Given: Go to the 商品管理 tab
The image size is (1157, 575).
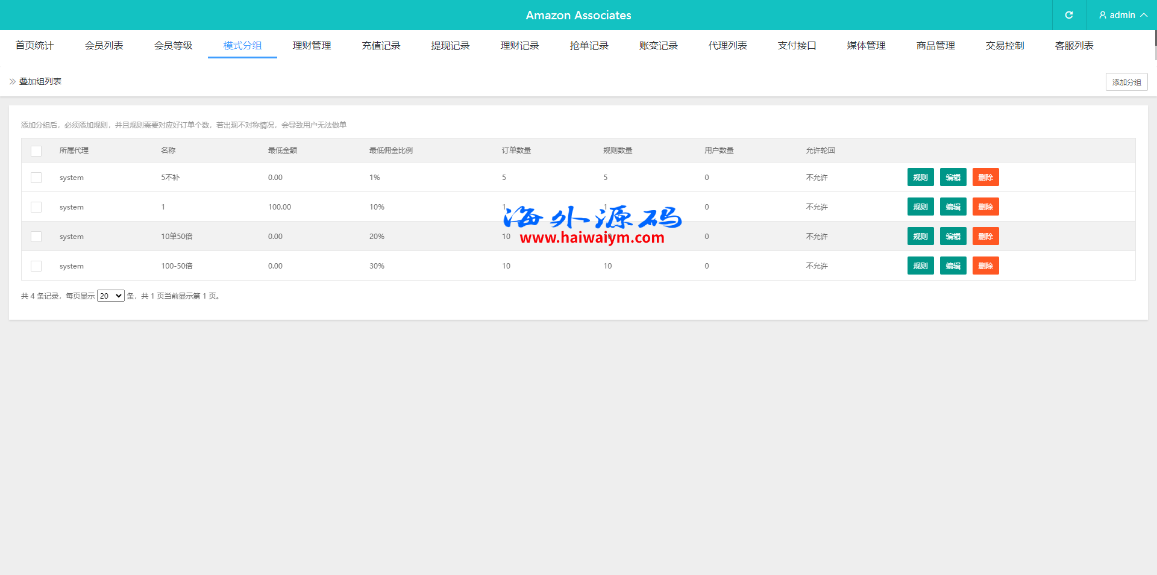Looking at the screenshot, I should [935, 46].
